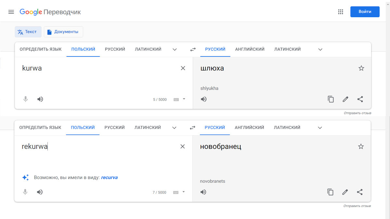Viewport: 390px width, 219px height.
Task: Listen to the "kurwa" source text
Action: coord(40,99)
